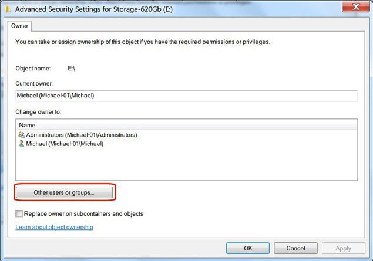373x261 pixels.
Task: Click the folder icon in the title bar
Action: [x=7, y=8]
